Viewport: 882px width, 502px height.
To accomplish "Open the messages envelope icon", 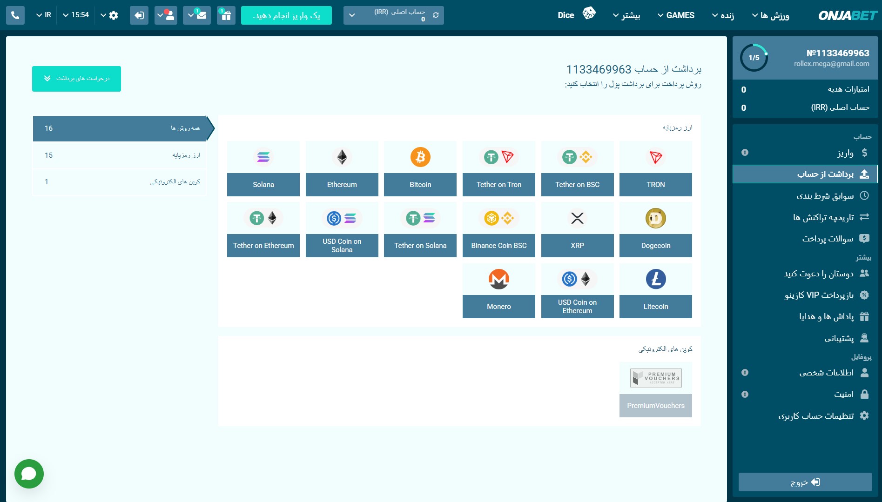I will 197,15.
